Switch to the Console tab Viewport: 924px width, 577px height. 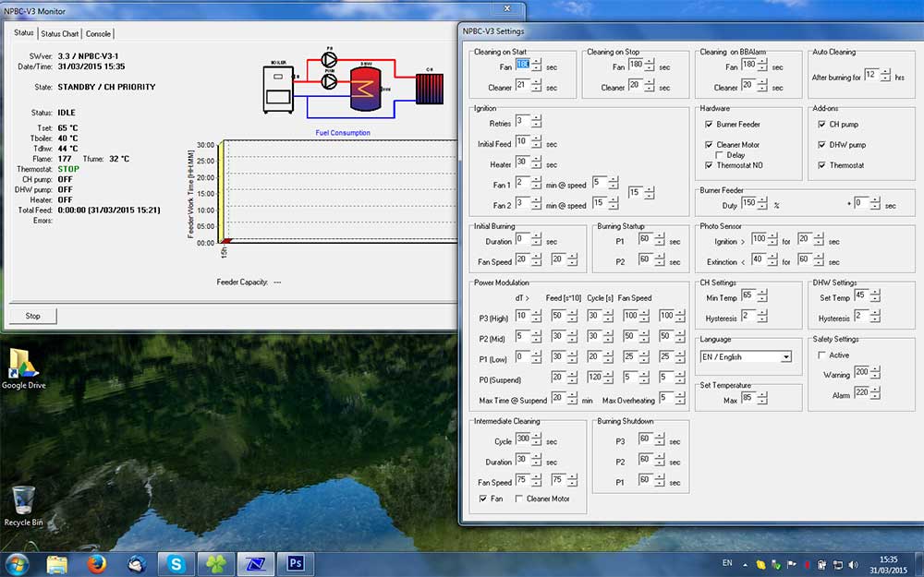point(98,32)
